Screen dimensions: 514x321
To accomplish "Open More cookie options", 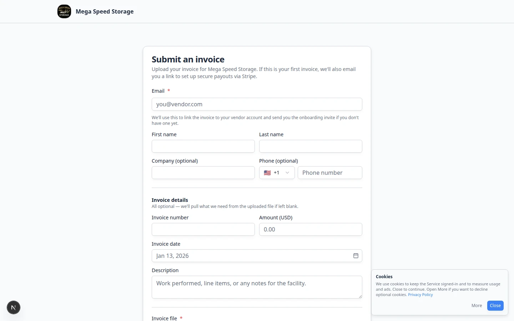I will point(477,306).
